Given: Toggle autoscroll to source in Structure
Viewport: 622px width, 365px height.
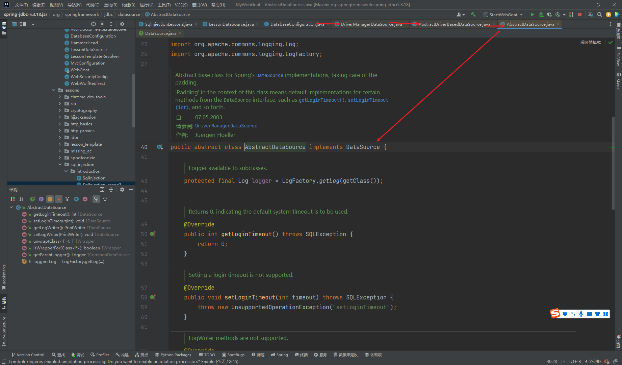Looking at the screenshot, I should tap(96, 199).
